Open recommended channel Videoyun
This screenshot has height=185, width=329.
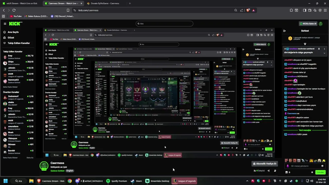coord(18,140)
